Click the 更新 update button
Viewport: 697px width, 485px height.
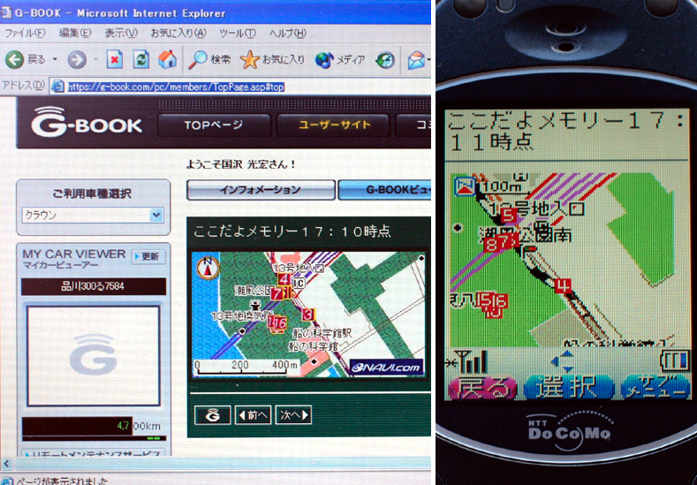coord(148,256)
